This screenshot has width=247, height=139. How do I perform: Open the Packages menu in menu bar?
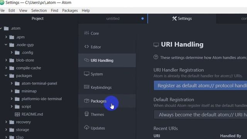(x=70, y=10)
